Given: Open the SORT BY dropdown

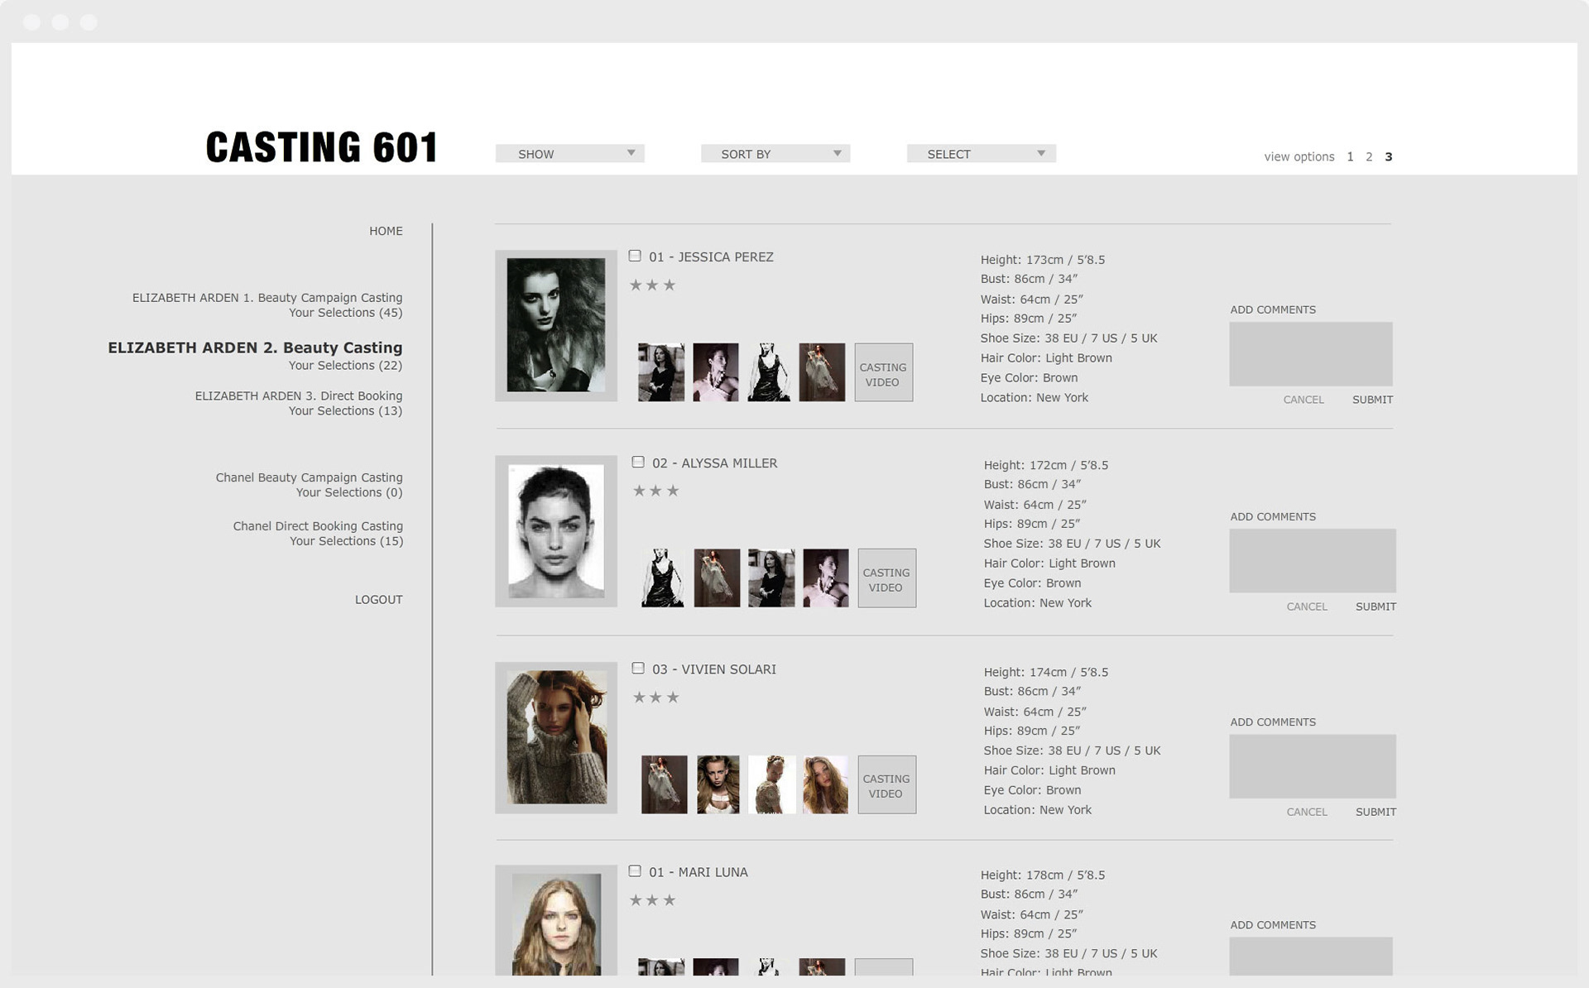Looking at the screenshot, I should [x=775, y=154].
